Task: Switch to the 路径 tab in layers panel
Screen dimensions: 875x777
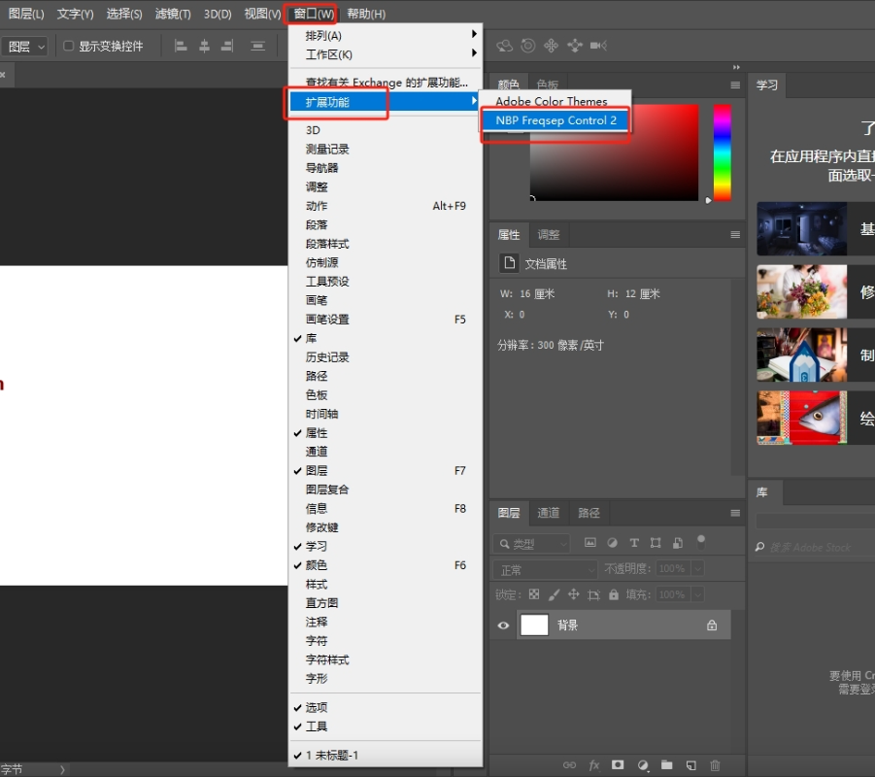Action: (x=589, y=513)
